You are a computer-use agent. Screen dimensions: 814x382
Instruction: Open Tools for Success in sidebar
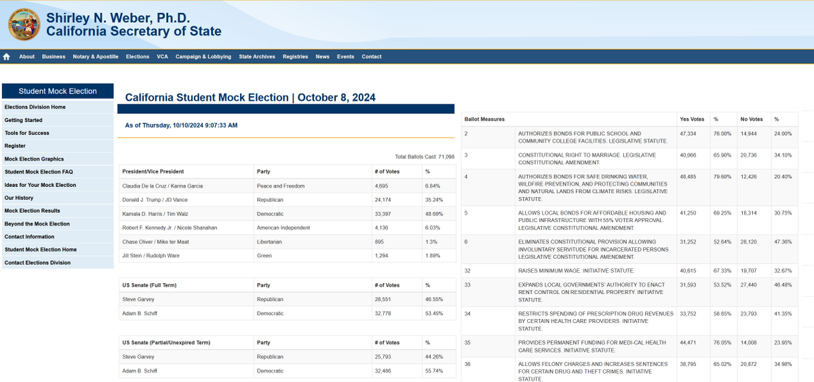click(x=27, y=133)
